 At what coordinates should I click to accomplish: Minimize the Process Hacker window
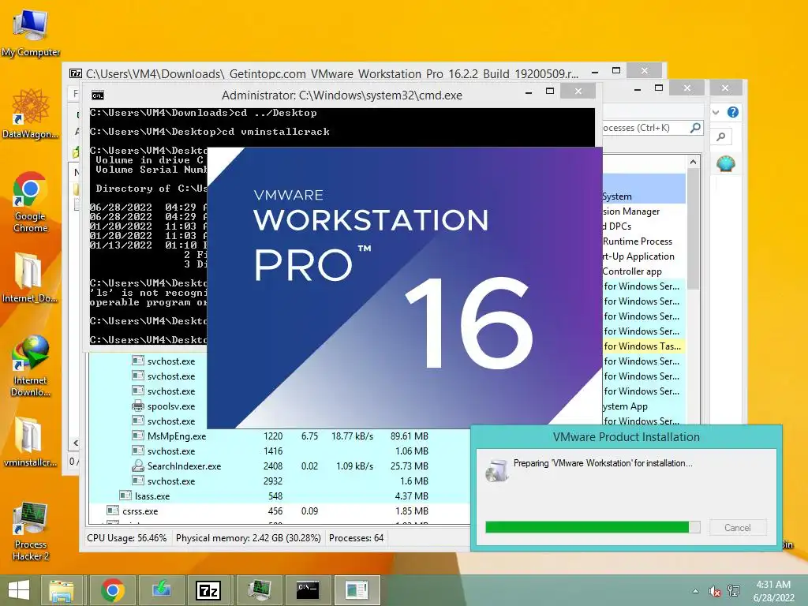click(638, 89)
